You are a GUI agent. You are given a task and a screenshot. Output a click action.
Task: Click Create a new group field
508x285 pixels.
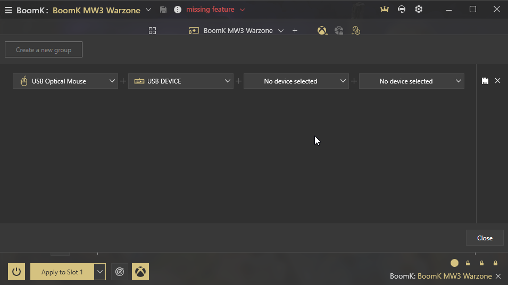click(x=44, y=50)
